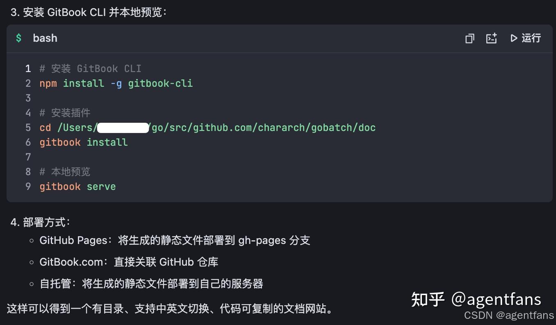Click the add-to-terminal icon next to copy

[x=491, y=38]
